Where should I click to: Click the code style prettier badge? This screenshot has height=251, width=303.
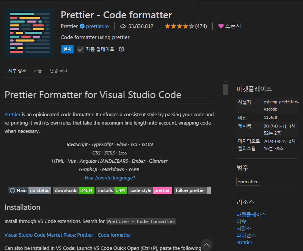click(150, 190)
